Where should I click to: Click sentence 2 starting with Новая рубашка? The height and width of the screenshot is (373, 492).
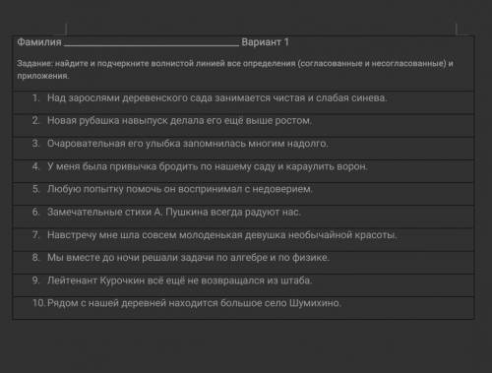pyautogui.click(x=179, y=120)
